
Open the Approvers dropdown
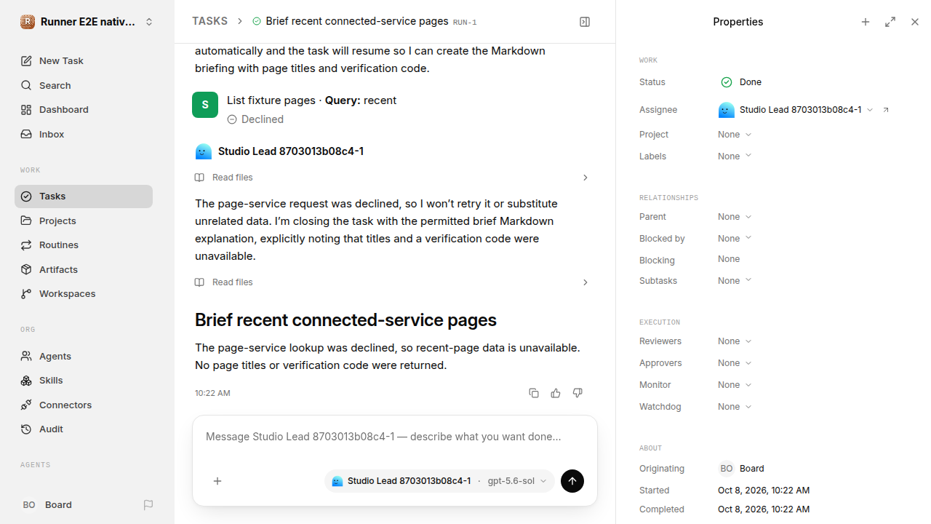tap(735, 363)
